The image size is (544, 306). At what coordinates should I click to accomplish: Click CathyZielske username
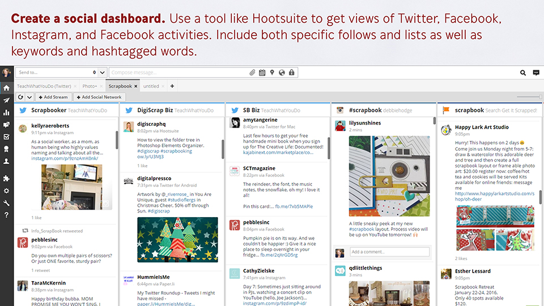(x=259, y=271)
